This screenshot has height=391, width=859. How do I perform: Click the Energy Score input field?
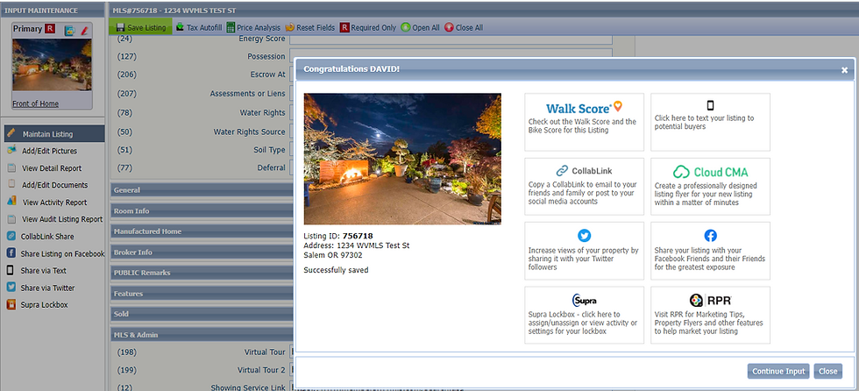[451, 39]
